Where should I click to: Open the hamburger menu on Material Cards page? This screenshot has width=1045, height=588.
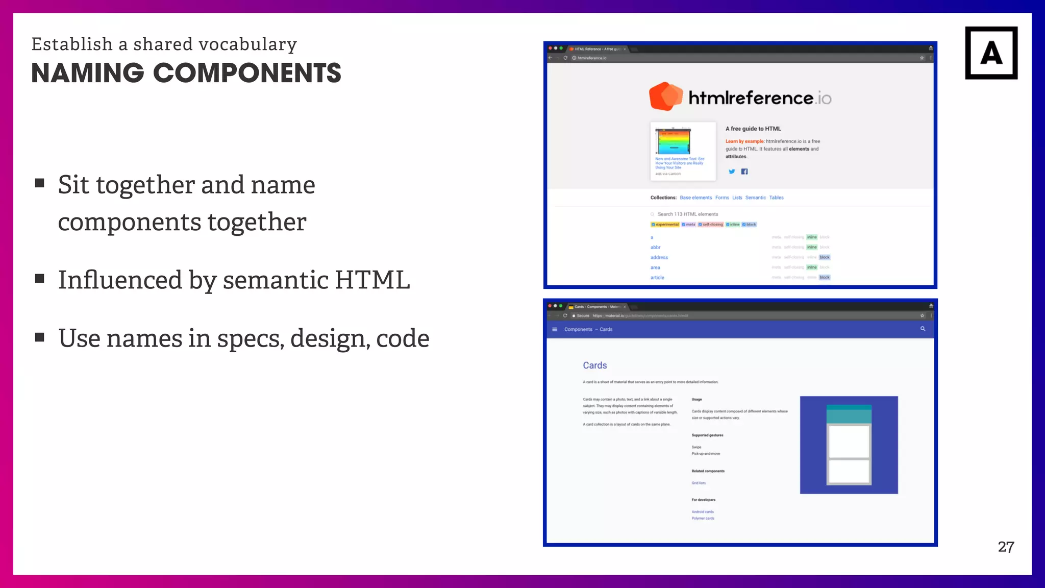click(555, 329)
